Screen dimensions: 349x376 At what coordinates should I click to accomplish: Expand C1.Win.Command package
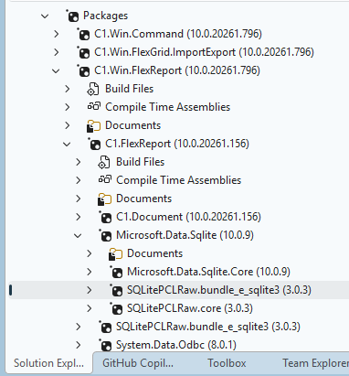[56, 34]
